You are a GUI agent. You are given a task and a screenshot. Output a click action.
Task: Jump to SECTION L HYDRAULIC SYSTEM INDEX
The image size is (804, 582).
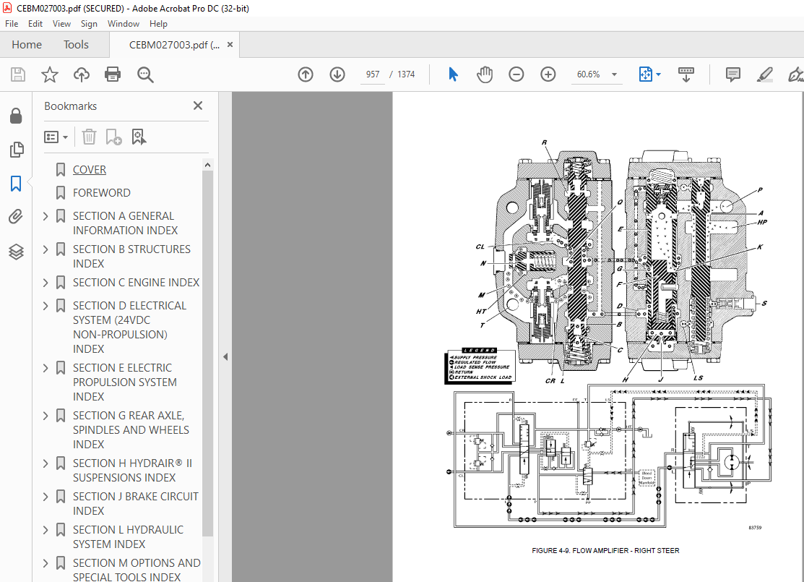(x=128, y=537)
